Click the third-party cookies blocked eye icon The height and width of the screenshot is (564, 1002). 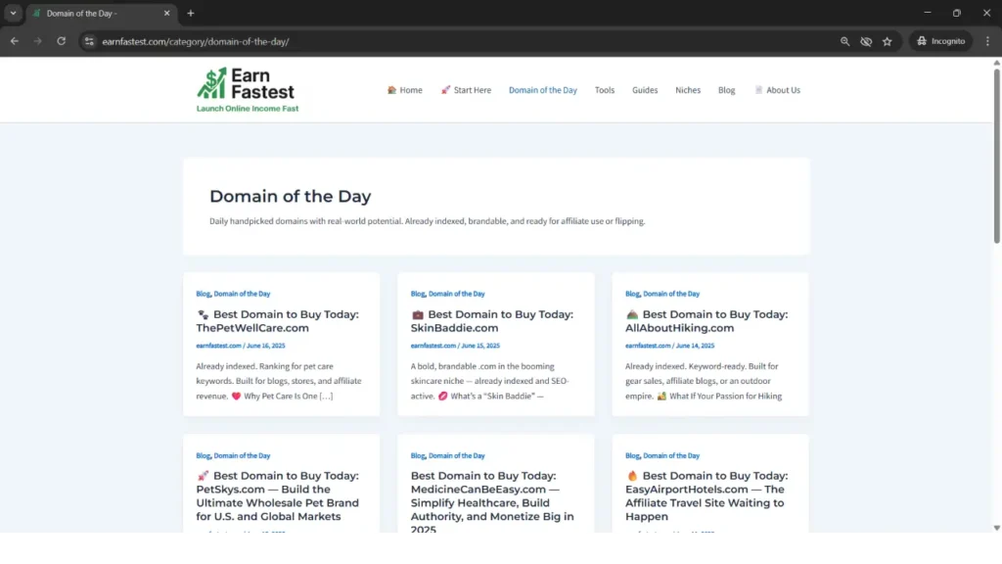(x=866, y=41)
